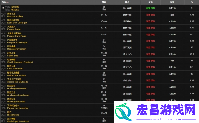The height and width of the screenshot is (123, 199).
Task: Click the green reaction text in Phalanx row
Action: coord(151,8)
